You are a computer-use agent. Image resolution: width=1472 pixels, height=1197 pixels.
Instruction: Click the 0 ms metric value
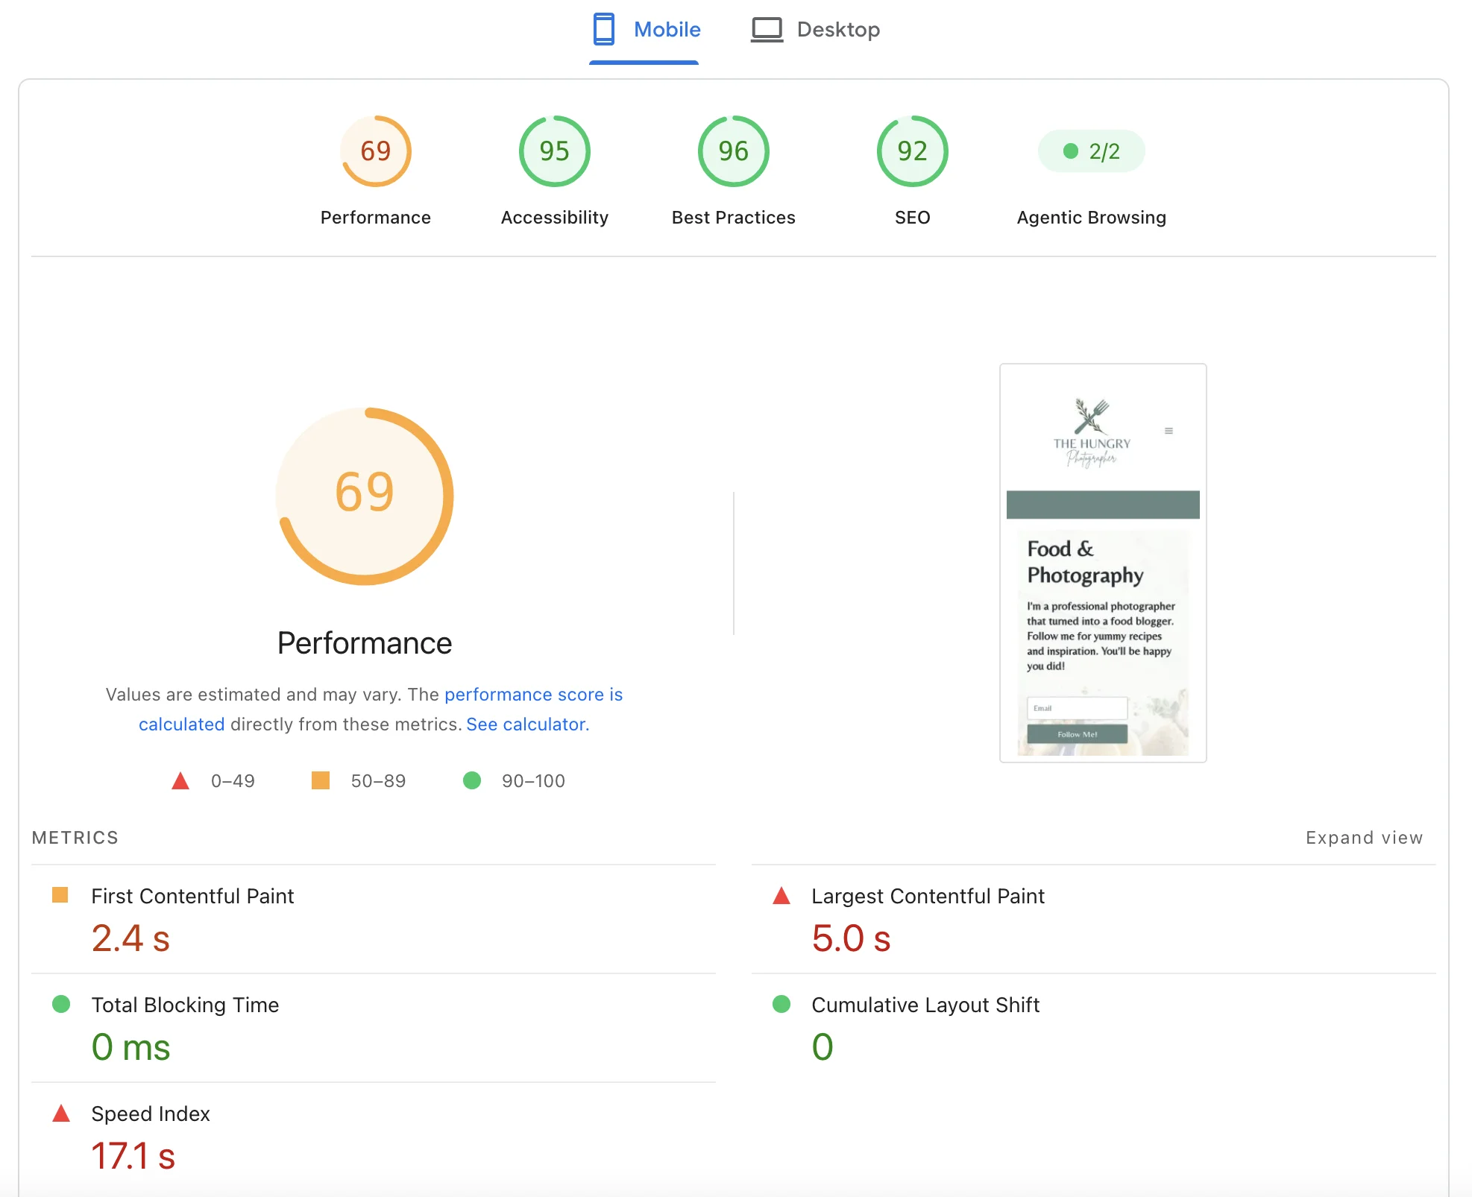[130, 1047]
